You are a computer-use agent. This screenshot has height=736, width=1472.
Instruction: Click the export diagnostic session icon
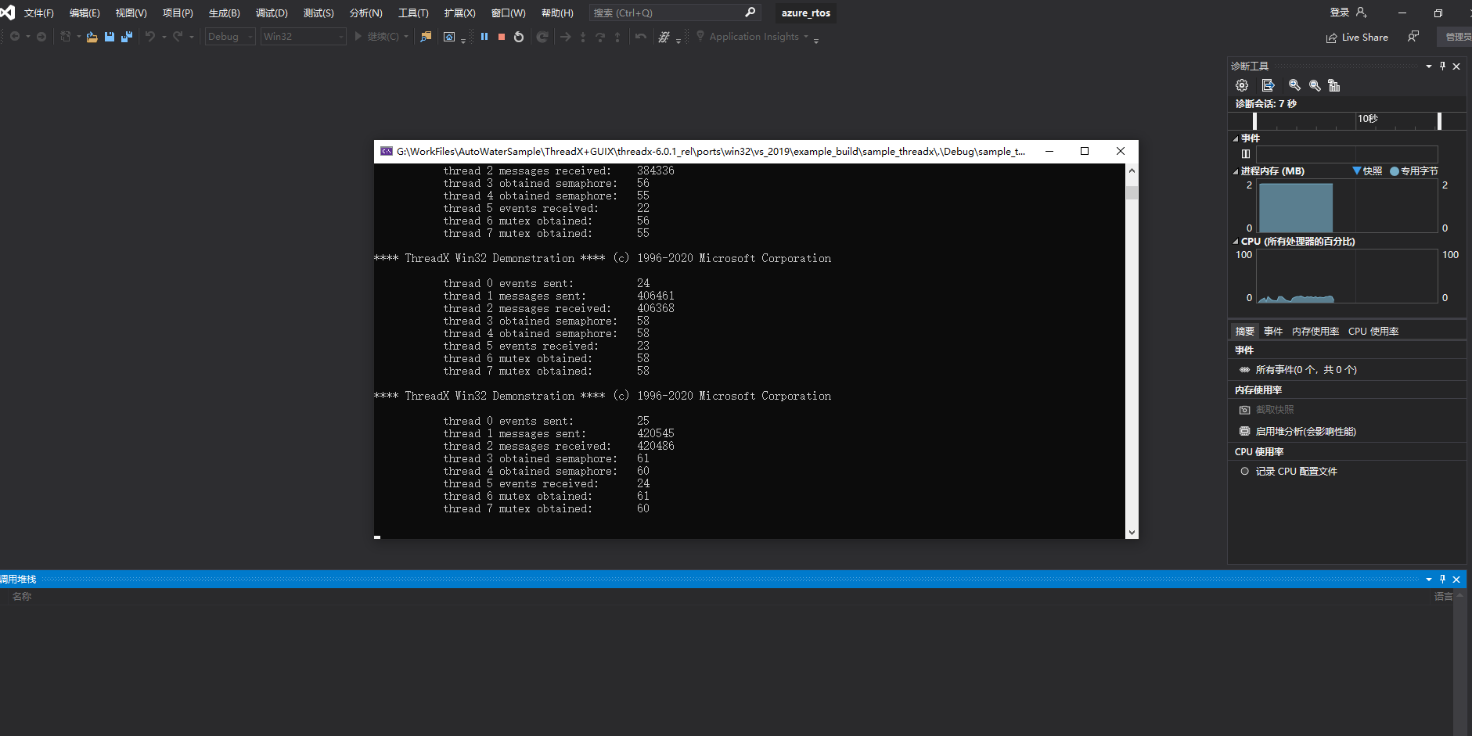click(1269, 85)
